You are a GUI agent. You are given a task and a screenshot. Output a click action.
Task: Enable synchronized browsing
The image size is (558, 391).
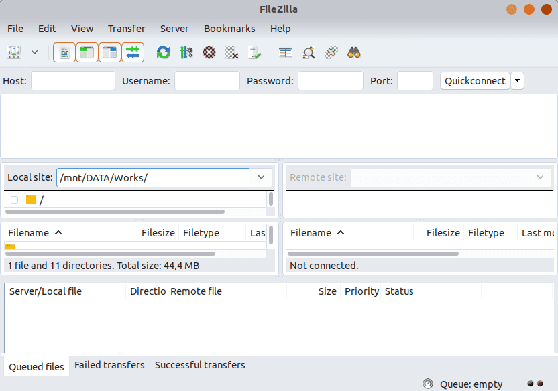pos(330,52)
